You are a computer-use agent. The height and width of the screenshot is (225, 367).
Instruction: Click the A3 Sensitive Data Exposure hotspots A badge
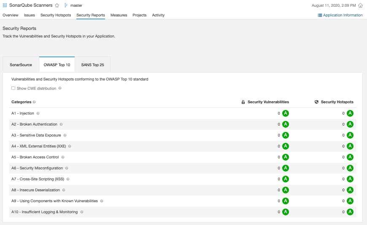coord(350,135)
